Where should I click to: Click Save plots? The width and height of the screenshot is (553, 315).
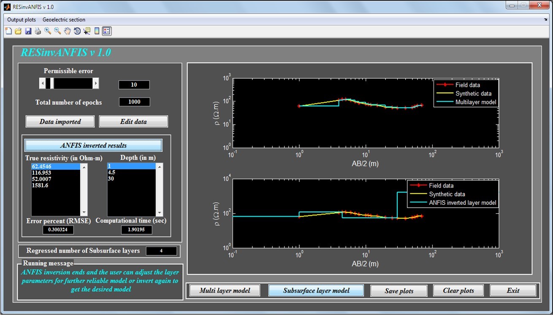tap(398, 290)
